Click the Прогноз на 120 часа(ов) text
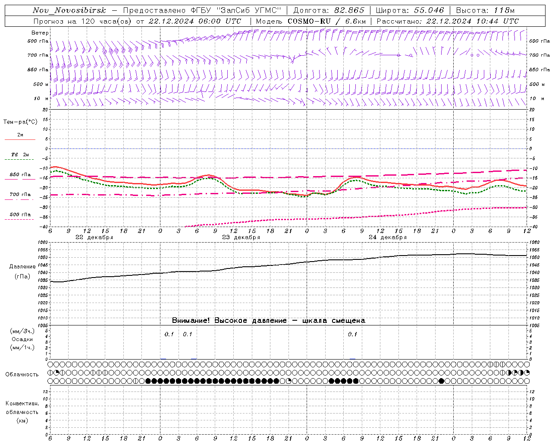552x442 pixels. [83, 21]
